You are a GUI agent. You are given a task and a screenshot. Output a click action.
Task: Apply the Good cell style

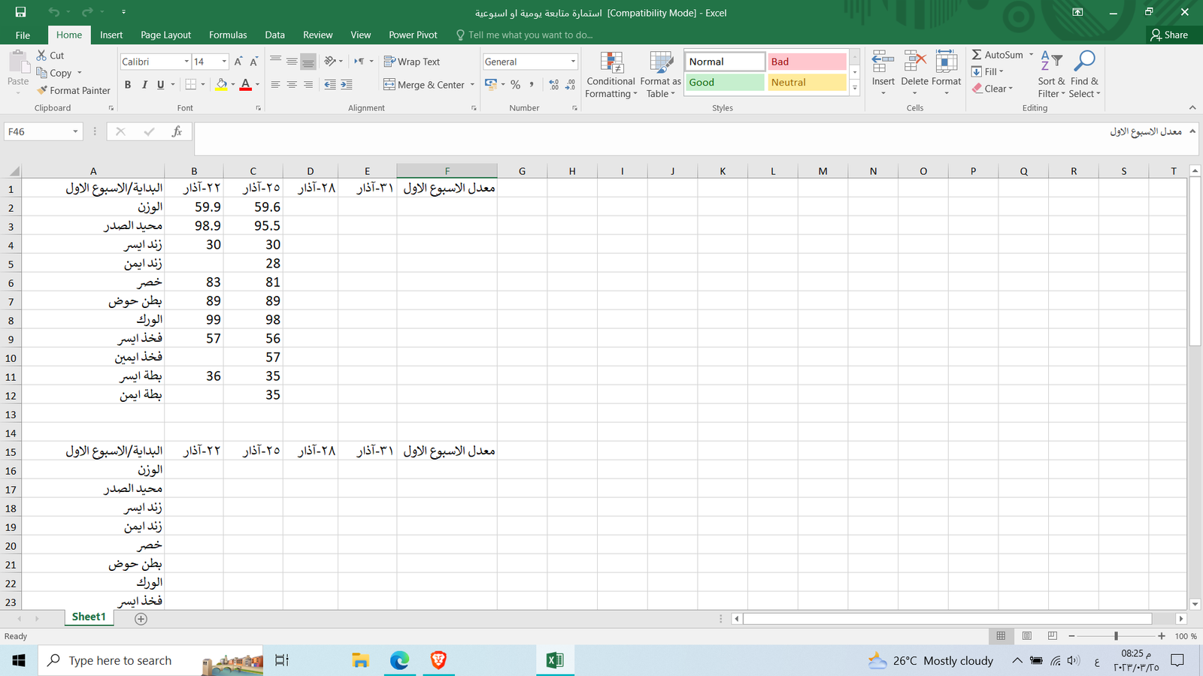pos(724,83)
